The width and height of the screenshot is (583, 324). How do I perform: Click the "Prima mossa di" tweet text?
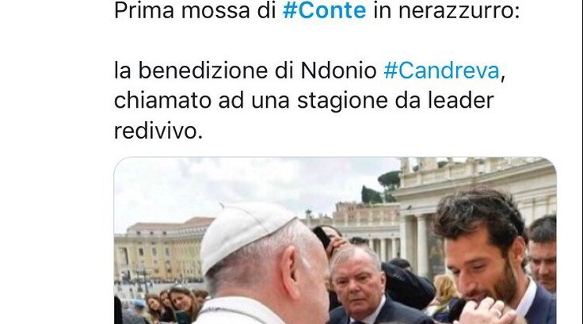click(x=195, y=10)
